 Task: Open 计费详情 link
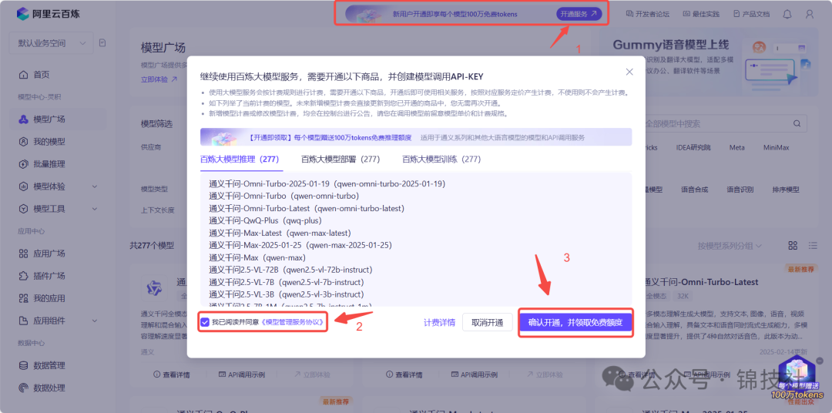[x=439, y=322]
